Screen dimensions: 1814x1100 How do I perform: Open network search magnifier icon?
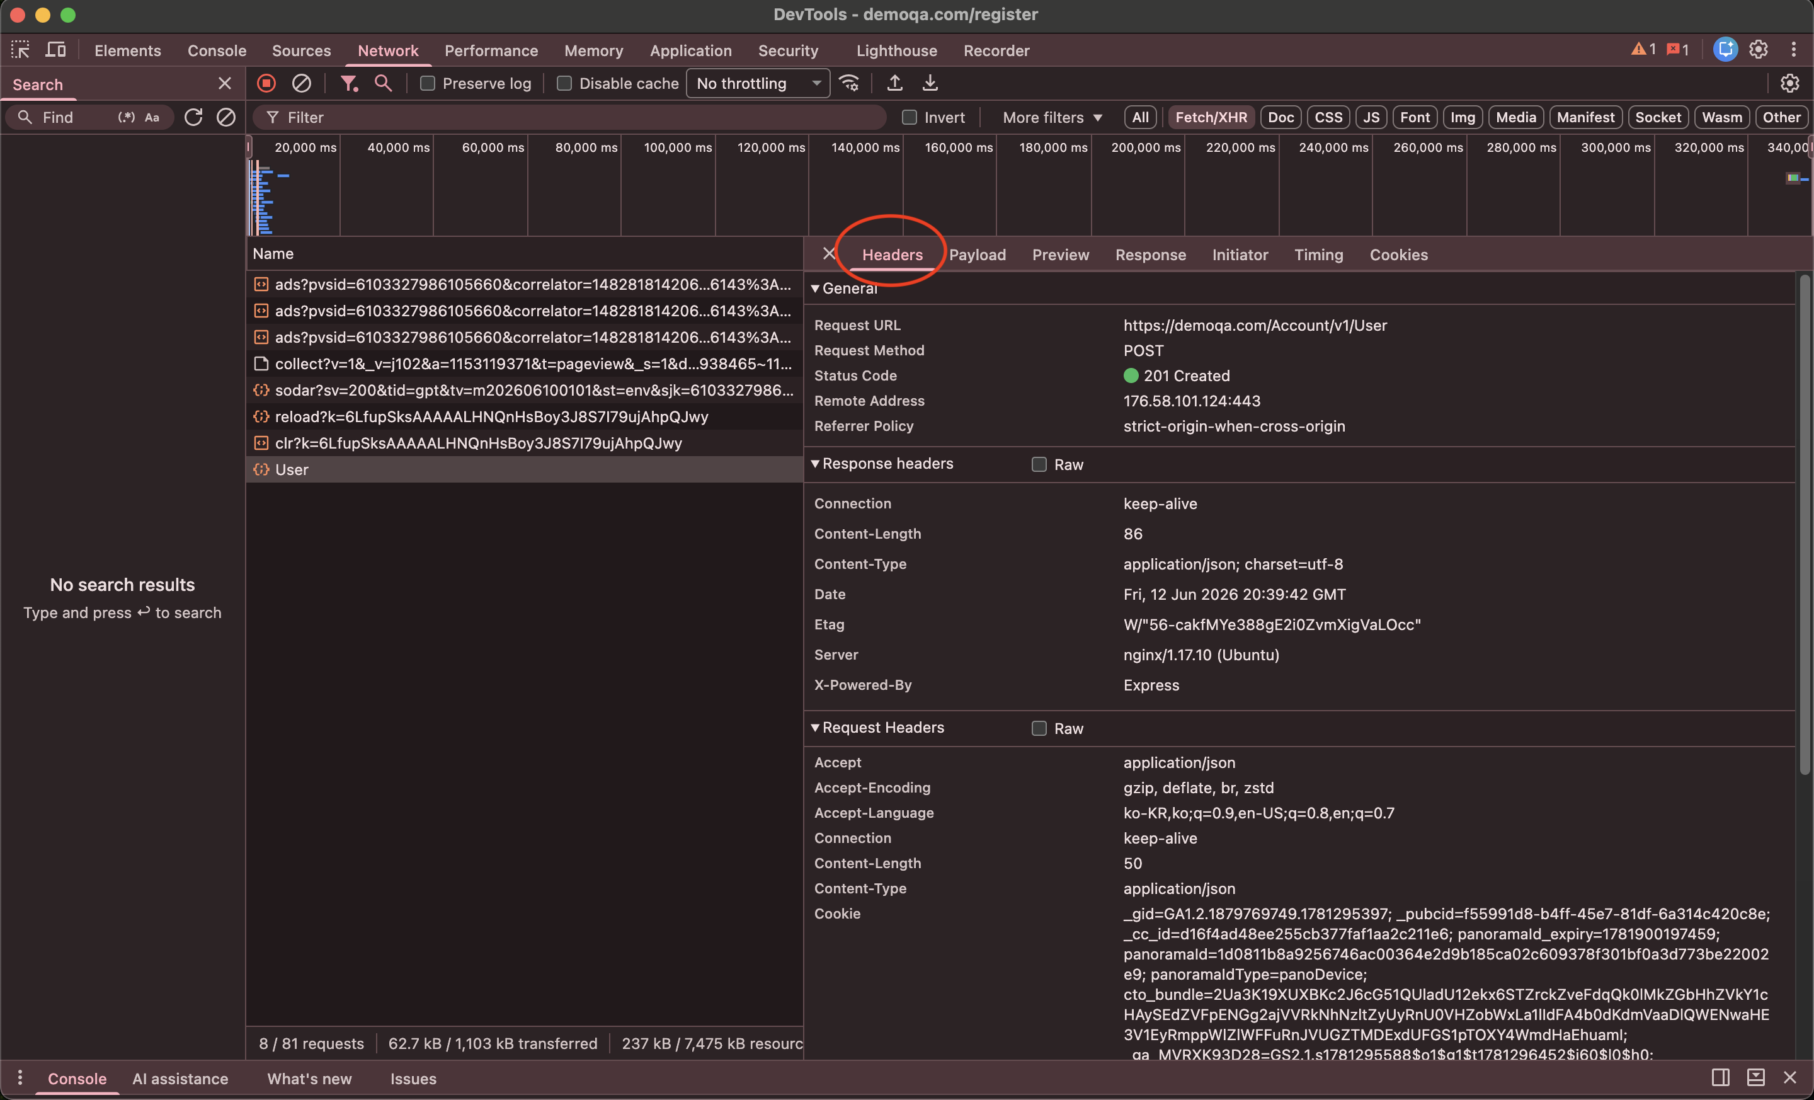point(383,83)
